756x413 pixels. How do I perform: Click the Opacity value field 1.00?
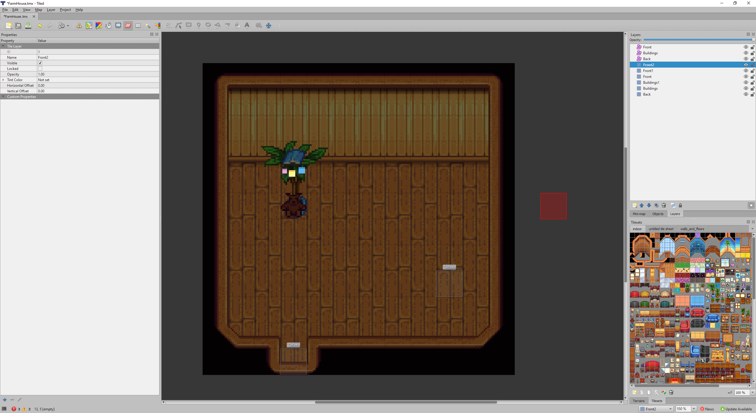click(x=98, y=74)
